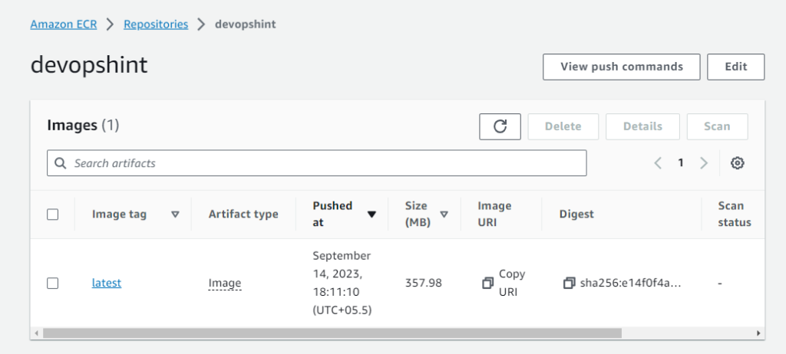This screenshot has width=786, height=354.
Task: Click the Scan status column header
Action: click(735, 215)
